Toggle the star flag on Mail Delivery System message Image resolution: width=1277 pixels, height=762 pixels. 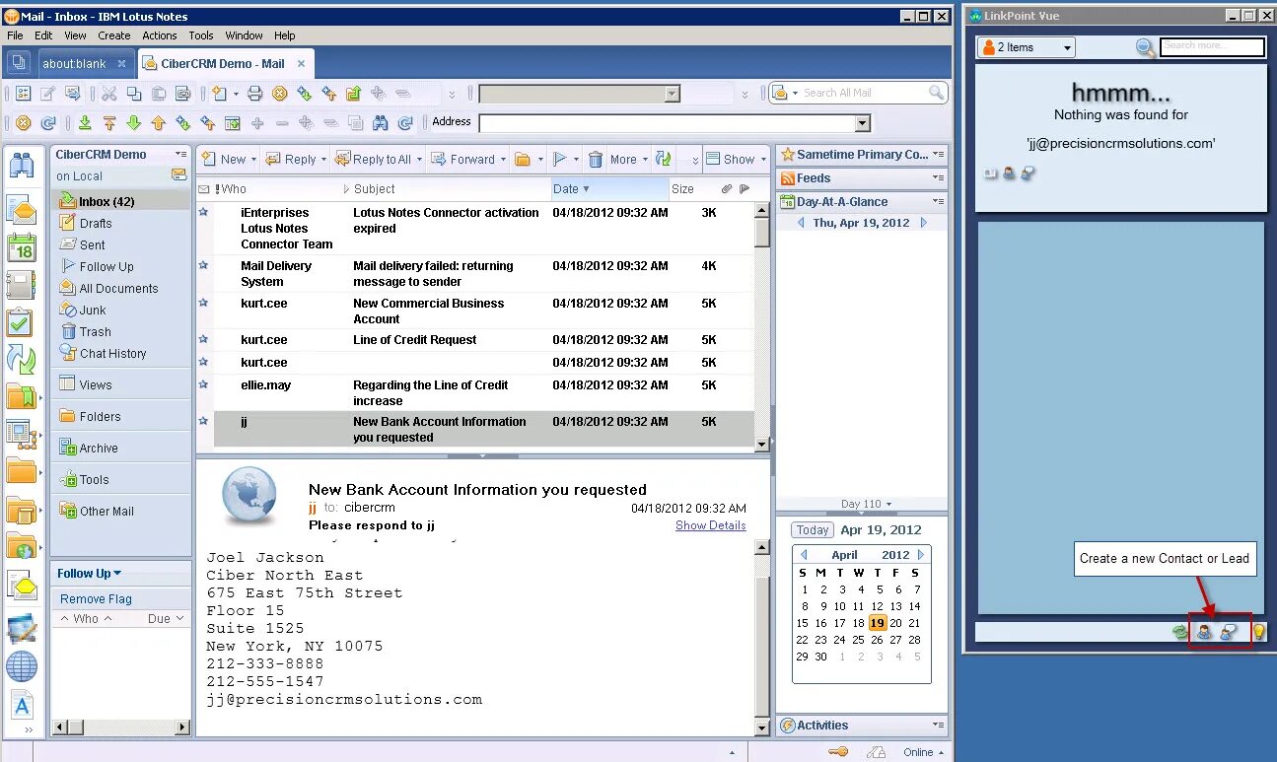pos(203,265)
